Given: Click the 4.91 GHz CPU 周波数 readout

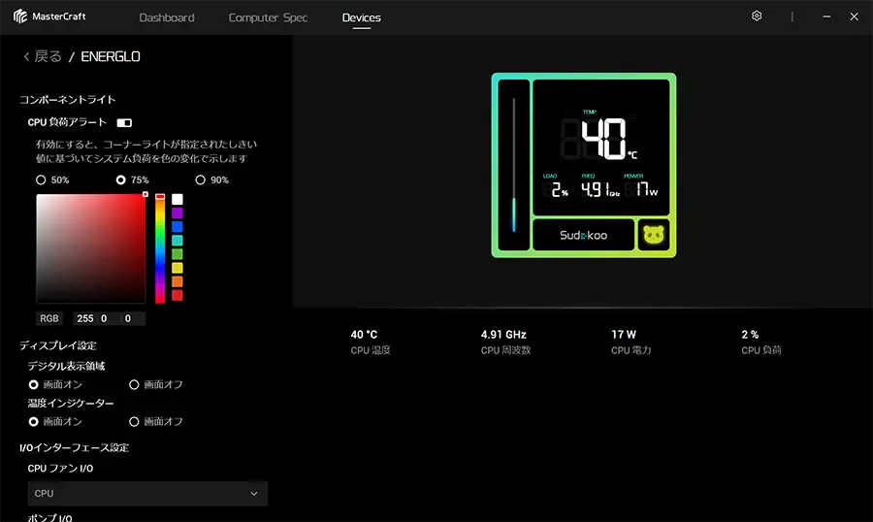Looking at the screenshot, I should coord(505,342).
